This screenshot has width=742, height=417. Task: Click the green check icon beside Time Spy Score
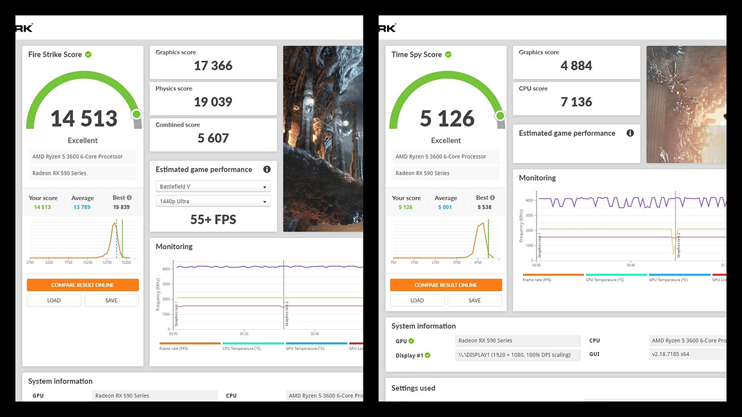[448, 54]
